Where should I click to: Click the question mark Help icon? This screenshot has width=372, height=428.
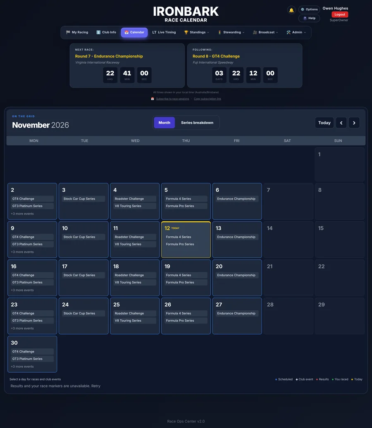305,18
